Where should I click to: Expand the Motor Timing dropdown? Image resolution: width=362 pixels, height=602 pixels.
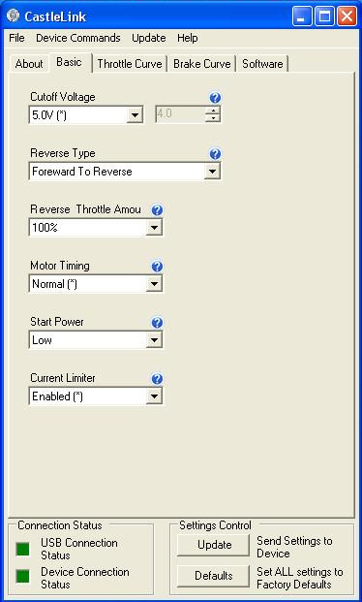pyautogui.click(x=154, y=284)
